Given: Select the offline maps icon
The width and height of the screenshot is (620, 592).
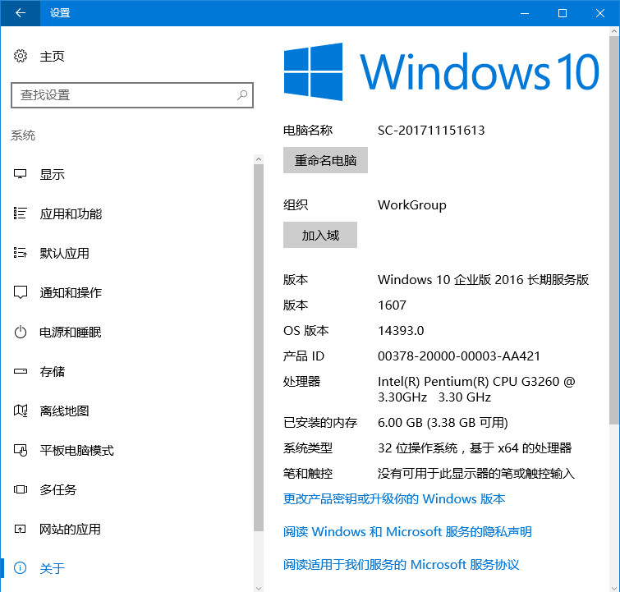Looking at the screenshot, I should (x=21, y=411).
